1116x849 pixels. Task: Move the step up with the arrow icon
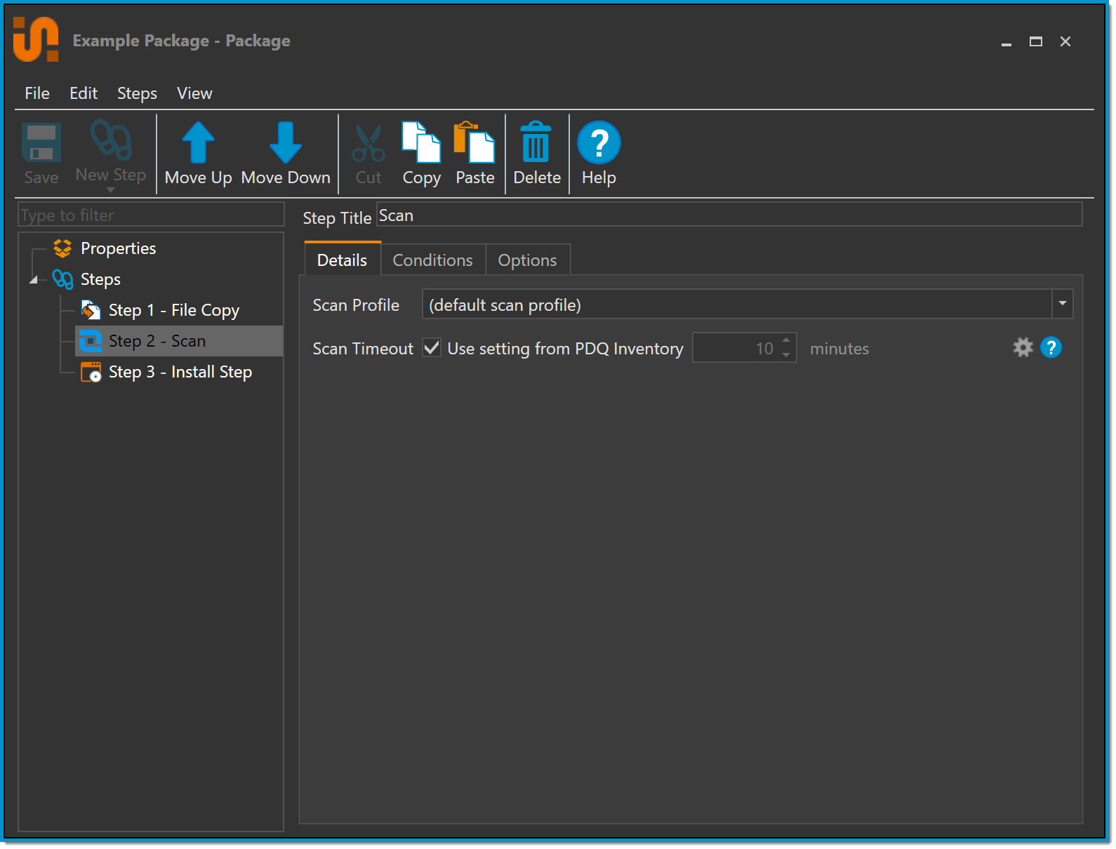(x=198, y=142)
